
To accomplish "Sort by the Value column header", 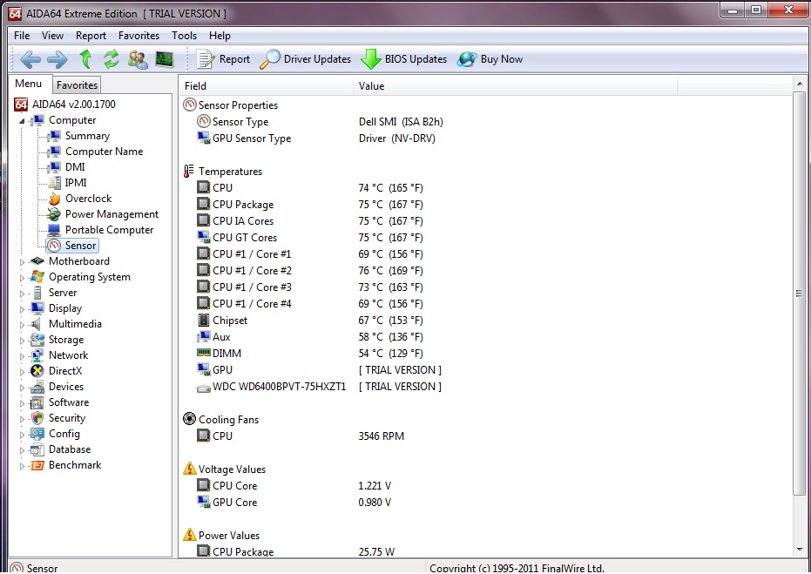I will pyautogui.click(x=515, y=86).
